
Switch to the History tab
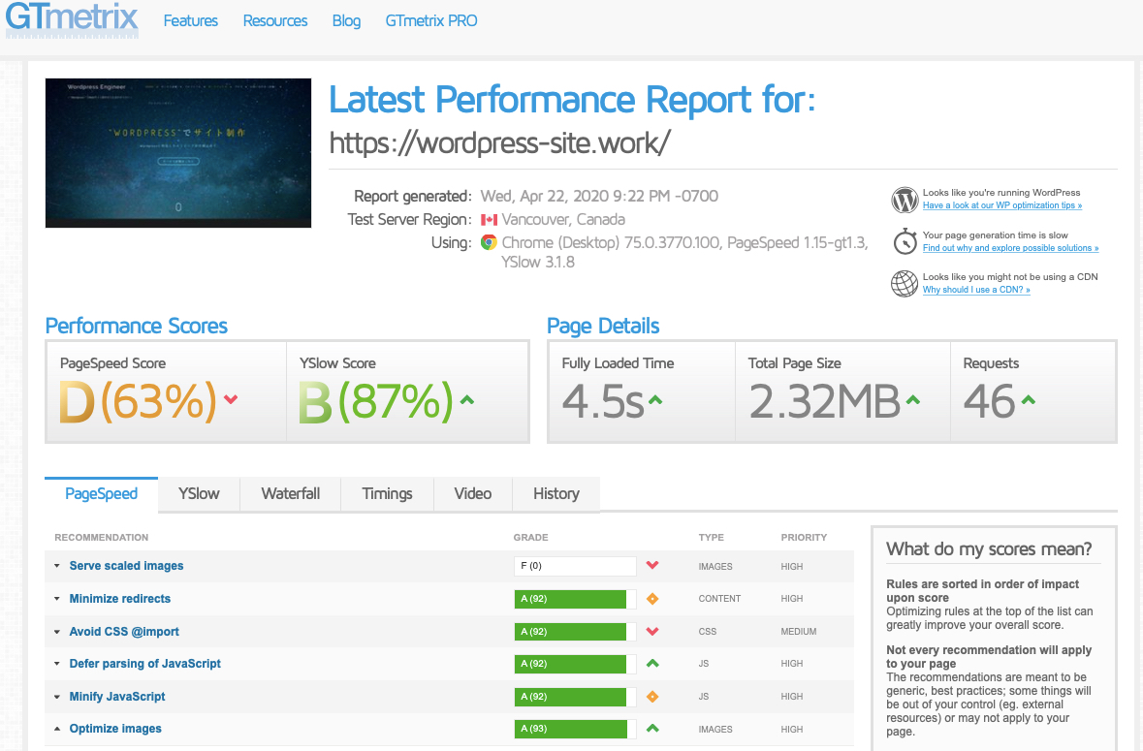(x=556, y=494)
